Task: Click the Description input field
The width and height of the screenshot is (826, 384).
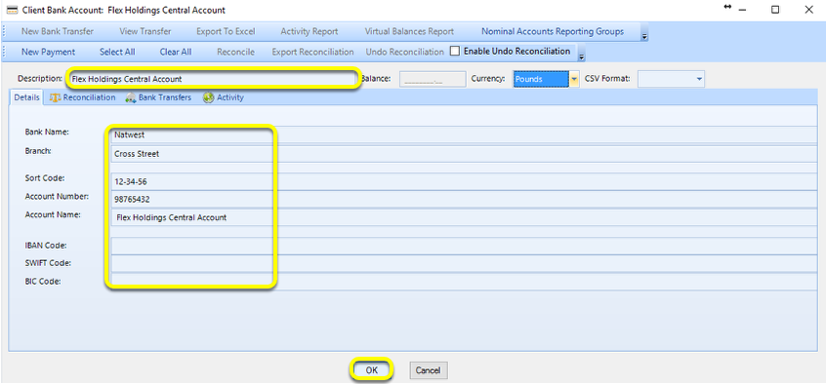Action: coord(213,79)
